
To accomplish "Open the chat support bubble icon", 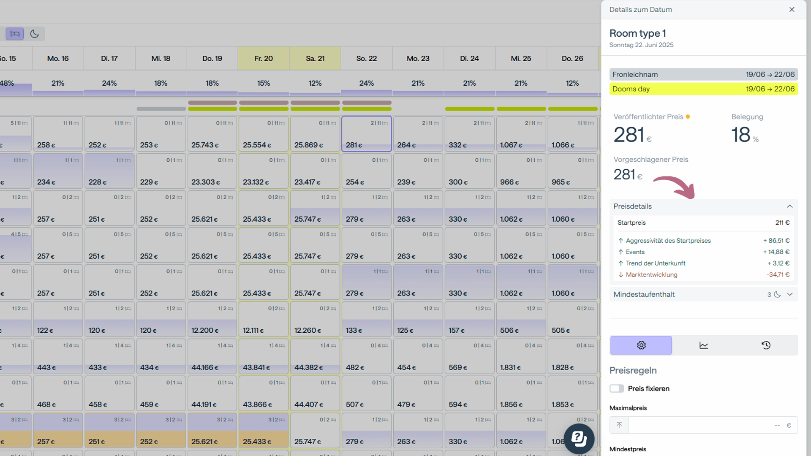I will pyautogui.click(x=579, y=439).
